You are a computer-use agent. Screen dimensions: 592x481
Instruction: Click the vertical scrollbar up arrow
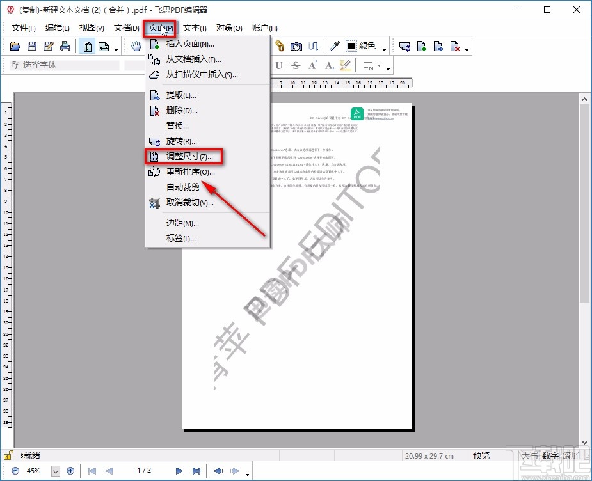[x=584, y=100]
